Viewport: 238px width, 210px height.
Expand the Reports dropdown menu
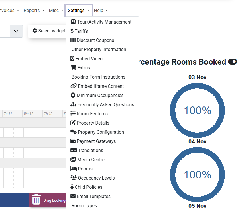point(34,10)
